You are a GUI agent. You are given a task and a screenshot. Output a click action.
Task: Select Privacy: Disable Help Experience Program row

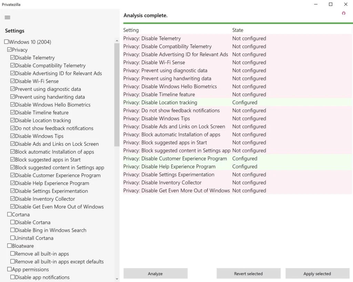tap(238, 166)
